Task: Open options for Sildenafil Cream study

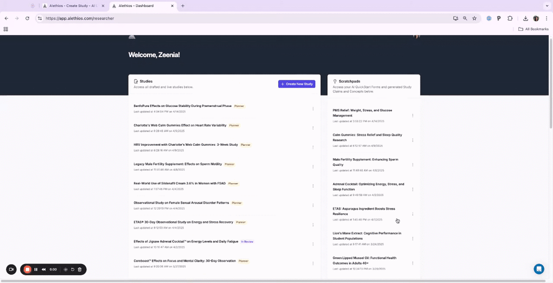Action: (313, 186)
